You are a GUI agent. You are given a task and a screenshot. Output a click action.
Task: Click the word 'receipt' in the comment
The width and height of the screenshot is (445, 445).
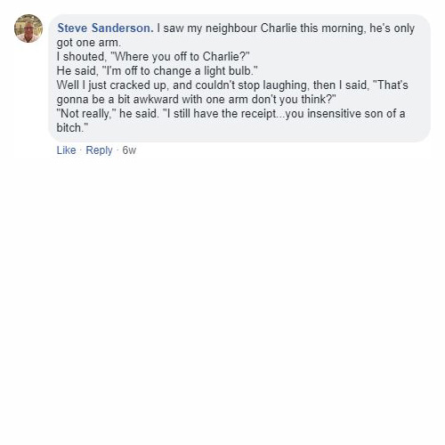[258, 114]
